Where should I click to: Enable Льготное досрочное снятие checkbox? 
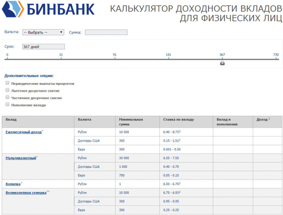tap(7, 90)
